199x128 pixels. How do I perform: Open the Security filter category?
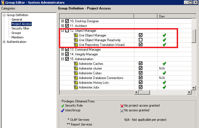[x=20, y=28]
